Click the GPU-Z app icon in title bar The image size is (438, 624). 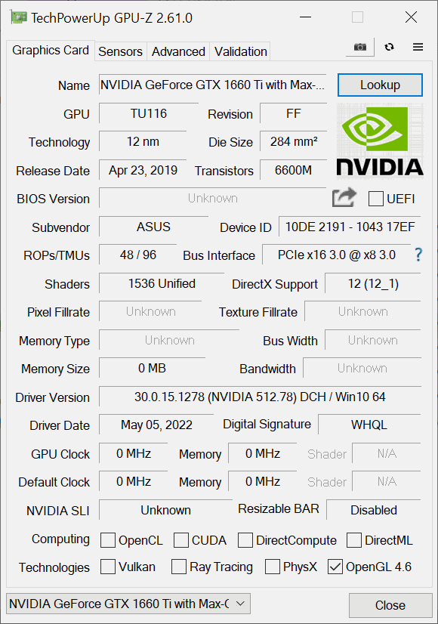[x=19, y=17]
